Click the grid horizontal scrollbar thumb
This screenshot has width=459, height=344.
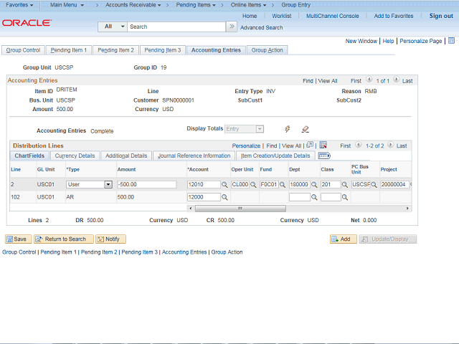point(240,209)
